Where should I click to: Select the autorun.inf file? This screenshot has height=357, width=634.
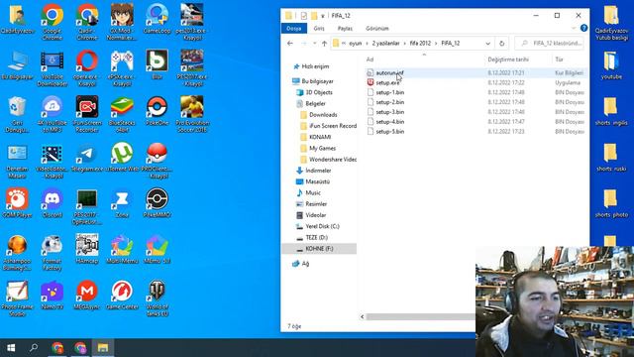tap(389, 72)
